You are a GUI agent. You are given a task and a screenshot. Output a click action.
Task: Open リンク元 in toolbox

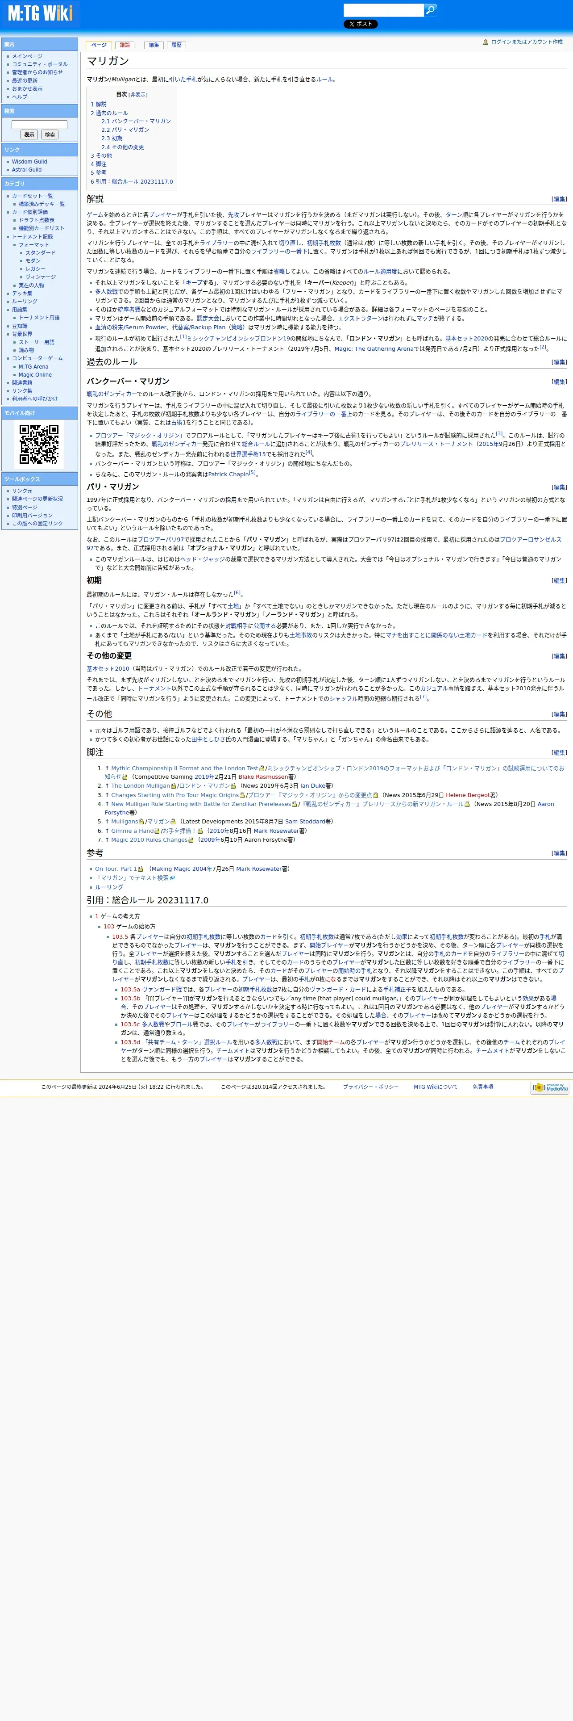(x=22, y=491)
